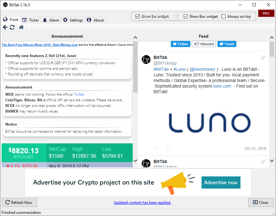The width and height of the screenshot is (276, 216).
Task: Switch to the Ticker tab
Action: pyautogui.click(x=31, y=20)
